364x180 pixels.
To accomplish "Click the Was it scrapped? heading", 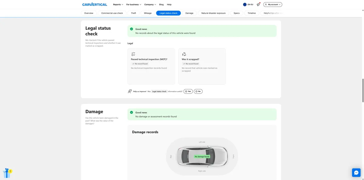I will [x=190, y=59].
